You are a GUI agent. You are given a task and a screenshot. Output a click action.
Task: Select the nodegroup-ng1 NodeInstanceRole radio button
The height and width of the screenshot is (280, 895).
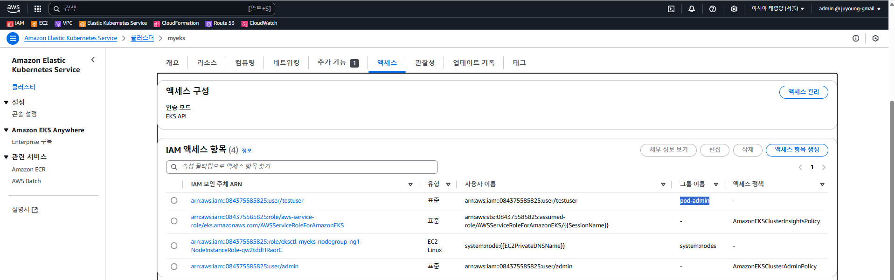tap(174, 246)
